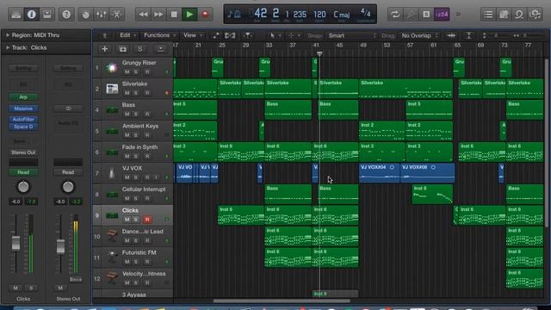Click the Fast Forward transport button
Image resolution: width=551 pixels, height=310 pixels.
tap(158, 15)
